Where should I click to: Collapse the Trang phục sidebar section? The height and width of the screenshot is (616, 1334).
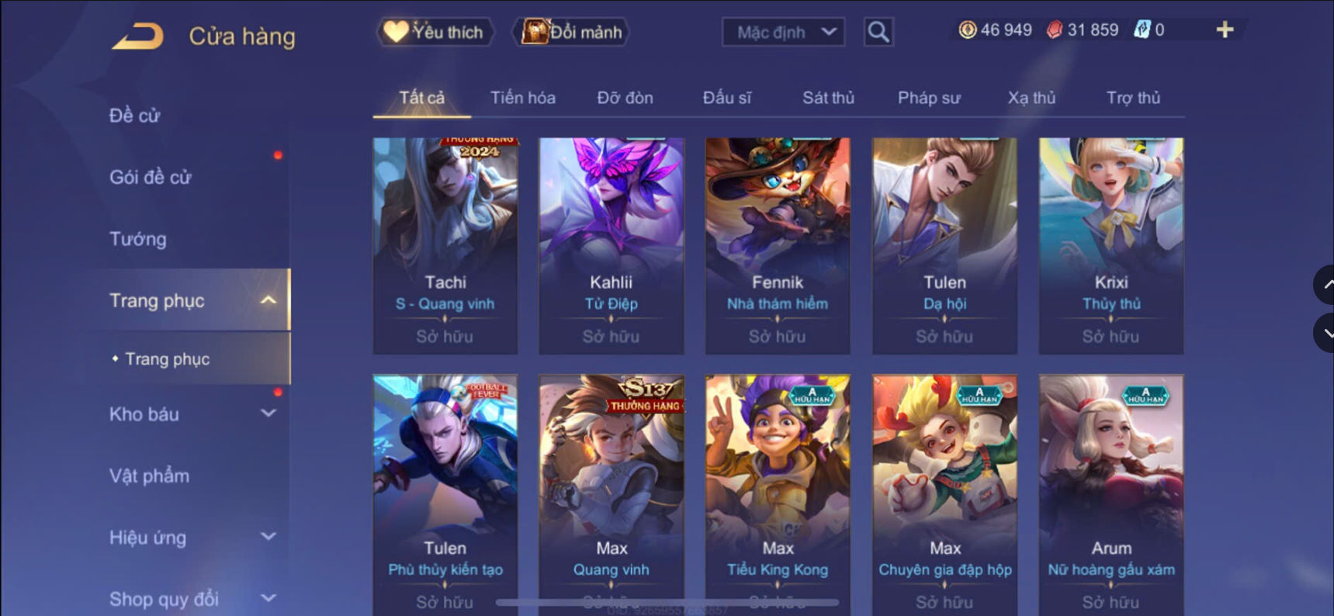[x=269, y=300]
